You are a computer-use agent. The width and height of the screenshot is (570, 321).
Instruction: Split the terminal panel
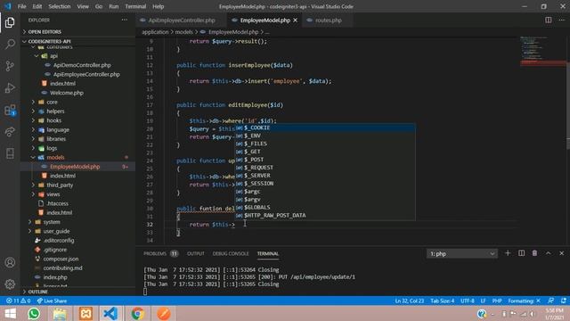tap(521, 253)
